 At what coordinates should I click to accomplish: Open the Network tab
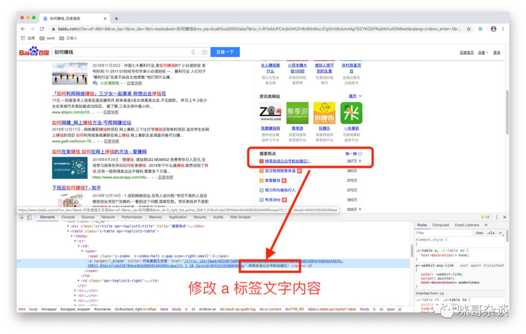pos(108,217)
